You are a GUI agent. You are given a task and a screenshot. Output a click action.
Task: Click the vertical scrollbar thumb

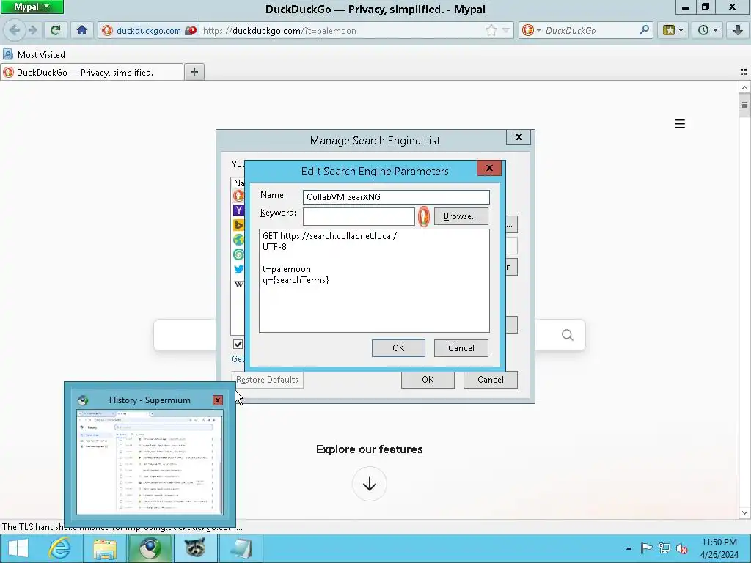[744, 105]
